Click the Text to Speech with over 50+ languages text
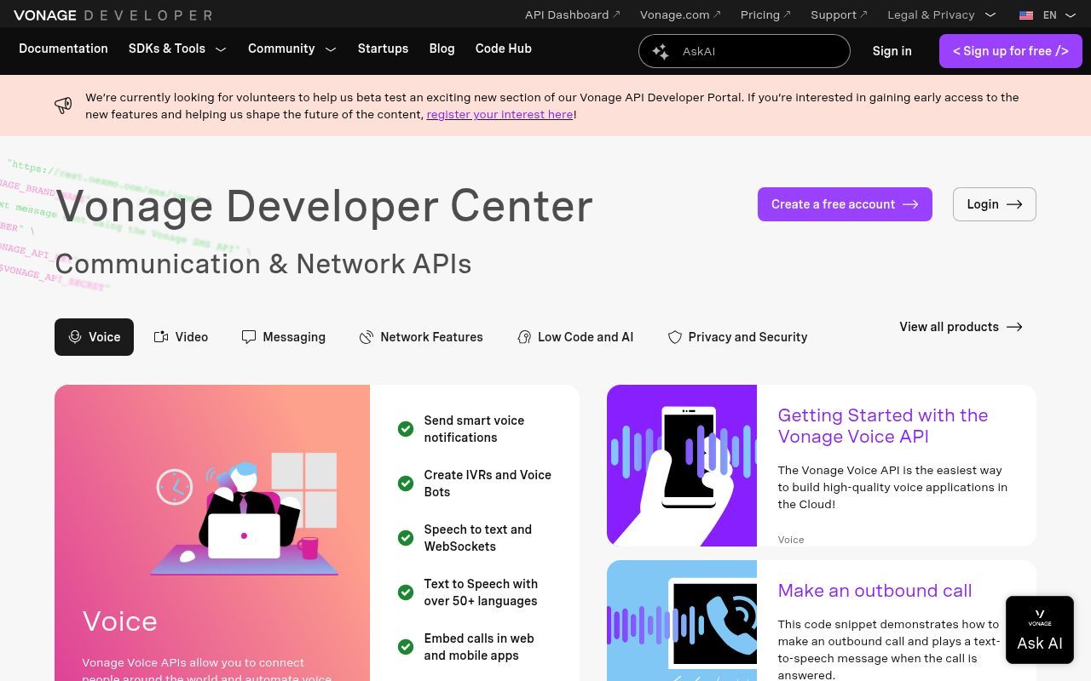The width and height of the screenshot is (1091, 681). point(481,592)
